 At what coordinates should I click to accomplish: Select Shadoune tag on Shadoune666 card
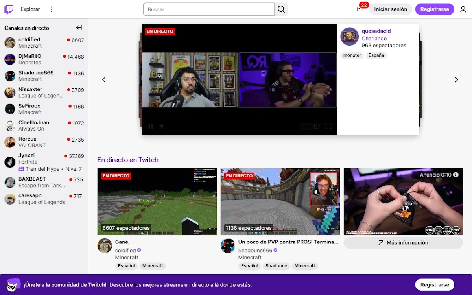pyautogui.click(x=276, y=266)
